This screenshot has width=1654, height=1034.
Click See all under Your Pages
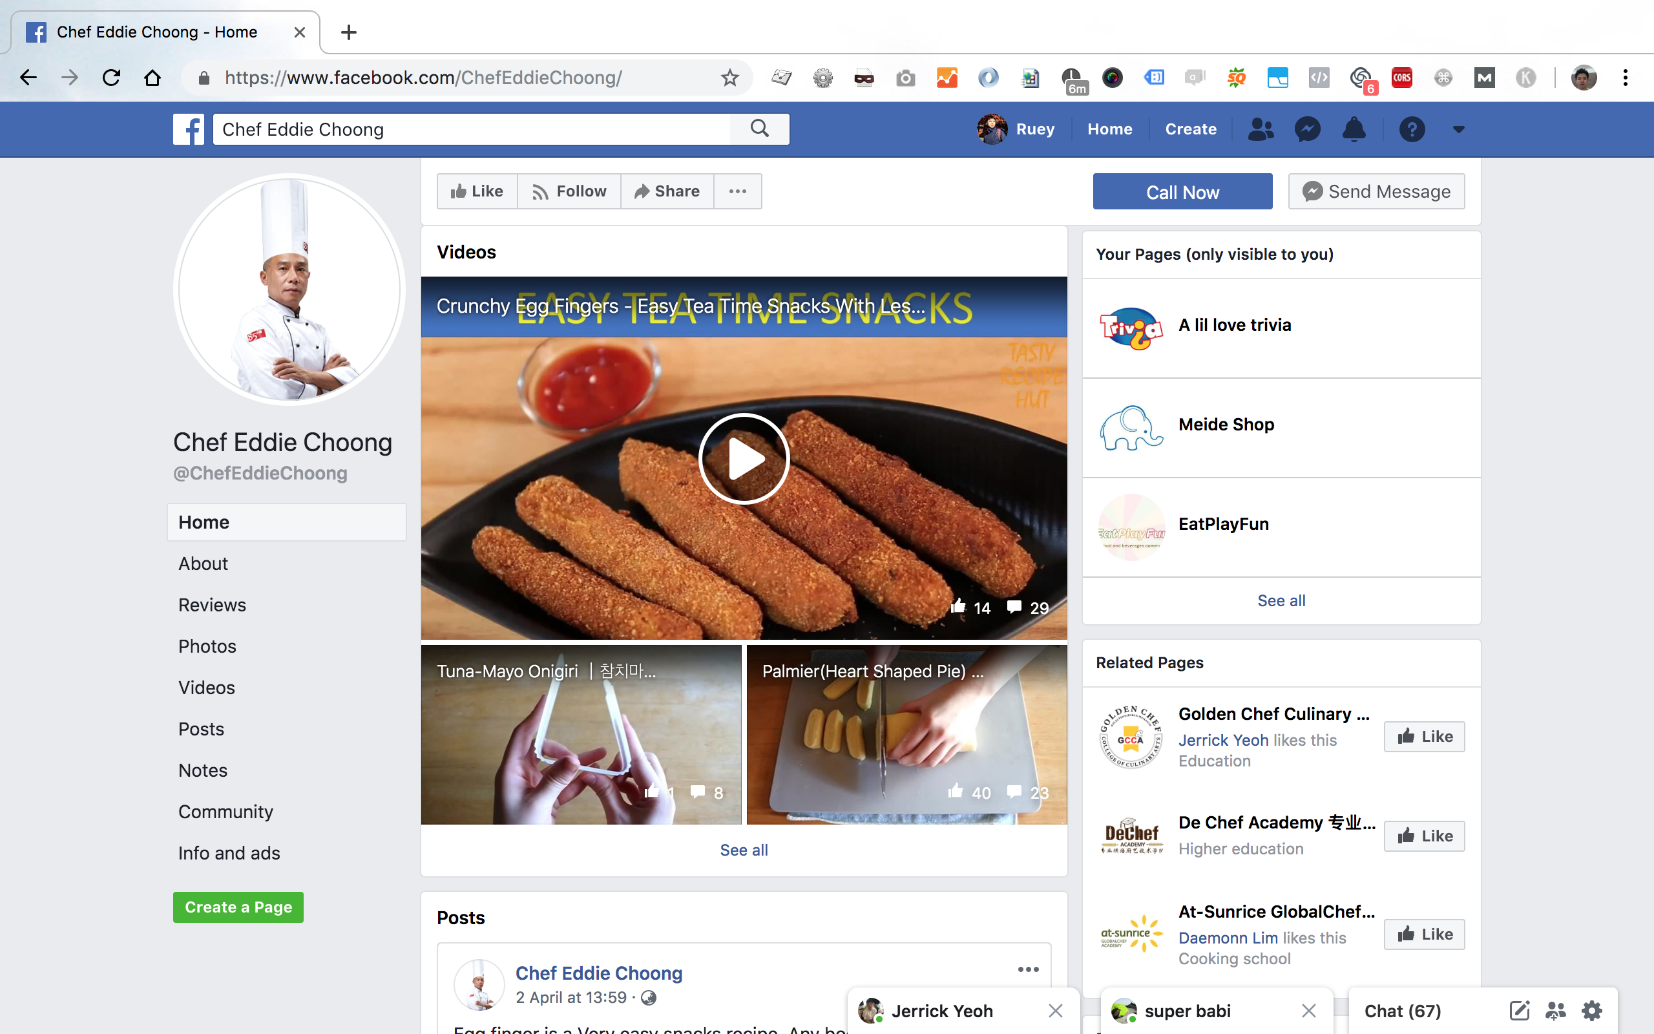1281,600
